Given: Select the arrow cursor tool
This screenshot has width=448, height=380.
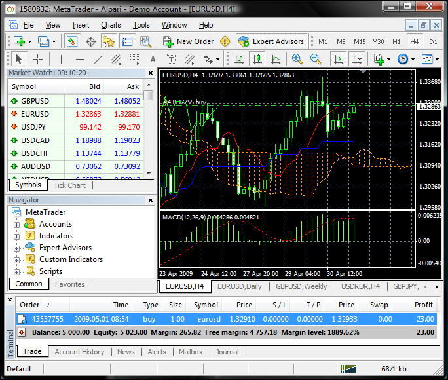Looking at the screenshot, I should coord(19,59).
